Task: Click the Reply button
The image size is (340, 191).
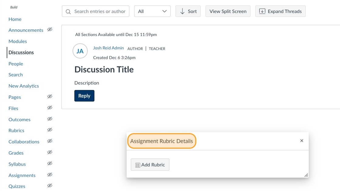Action: coord(84,95)
